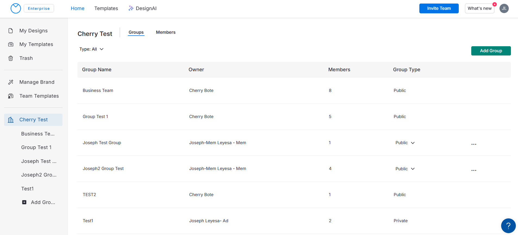Click the blue help question mark icon

(508, 226)
